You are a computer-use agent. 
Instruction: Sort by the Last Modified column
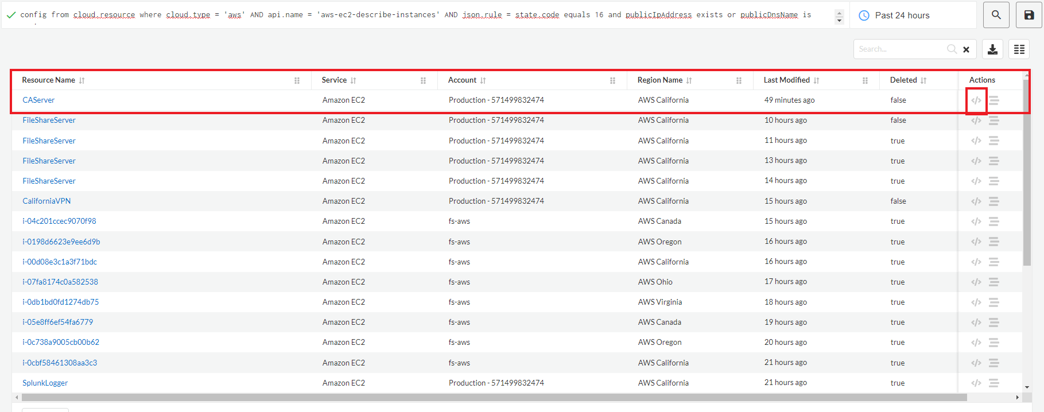(816, 80)
